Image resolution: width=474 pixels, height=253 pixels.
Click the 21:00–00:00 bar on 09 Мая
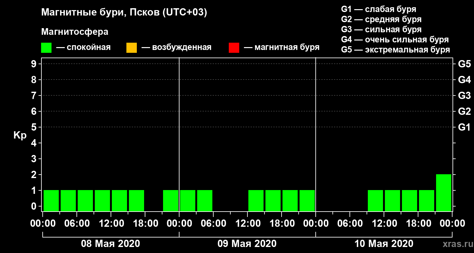(x=307, y=201)
